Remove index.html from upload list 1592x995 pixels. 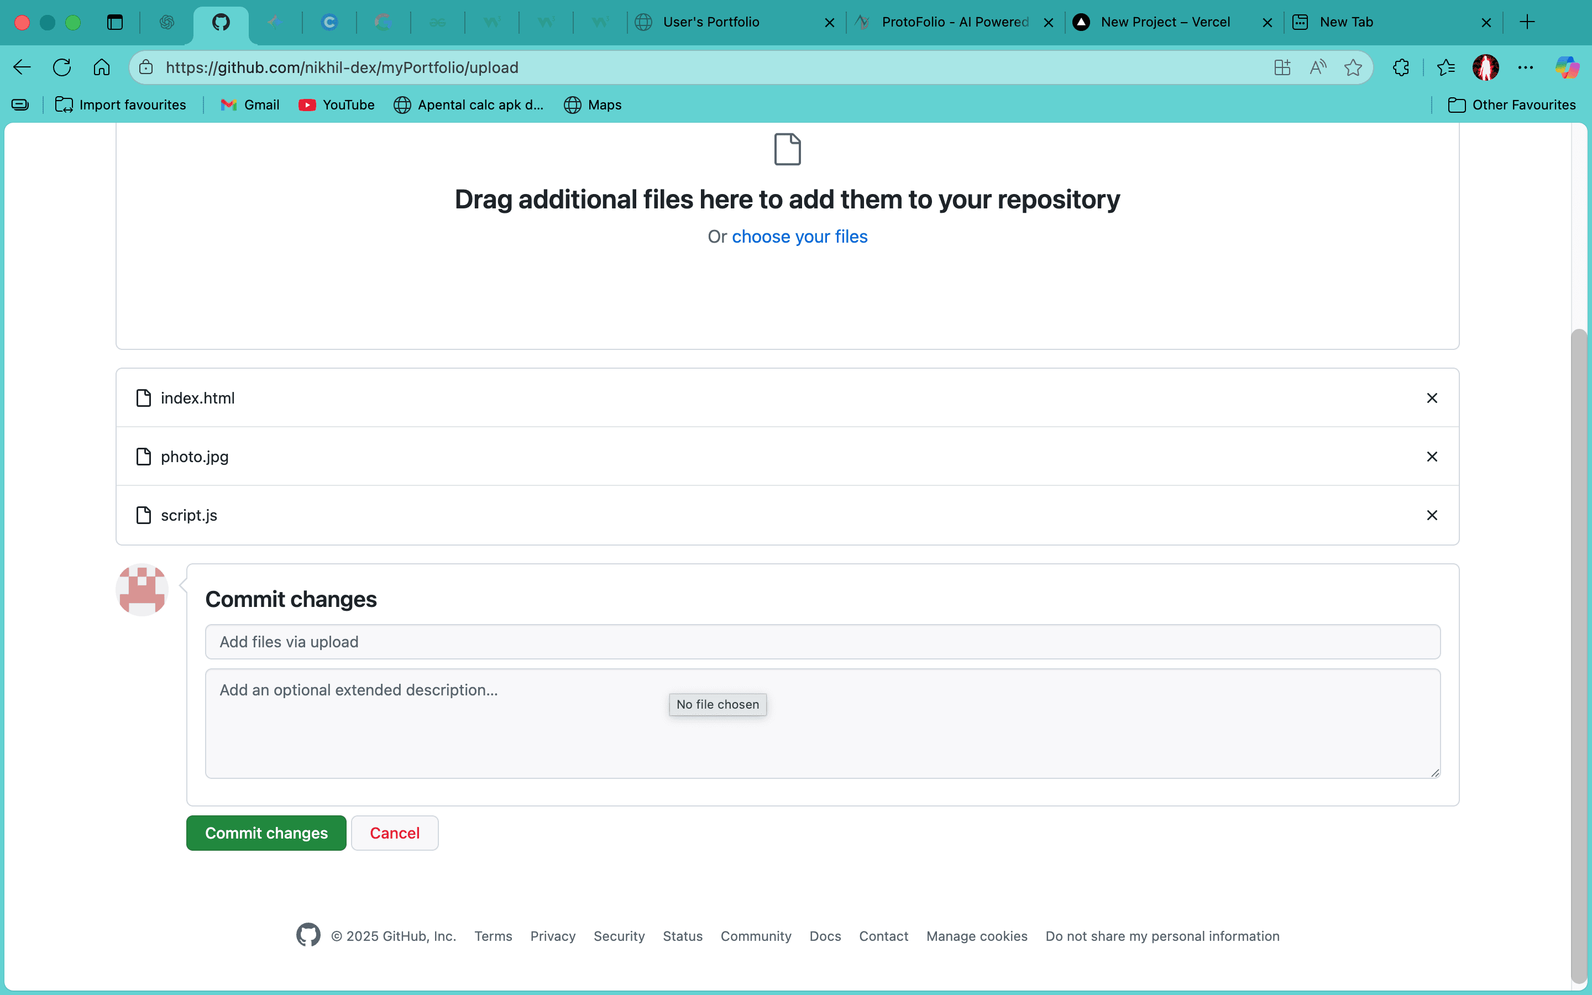(x=1432, y=398)
